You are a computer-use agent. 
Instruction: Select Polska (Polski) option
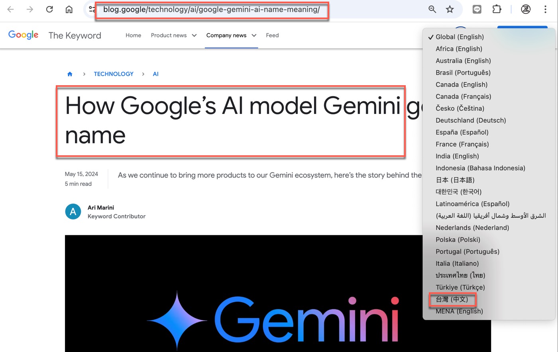pos(489,240)
